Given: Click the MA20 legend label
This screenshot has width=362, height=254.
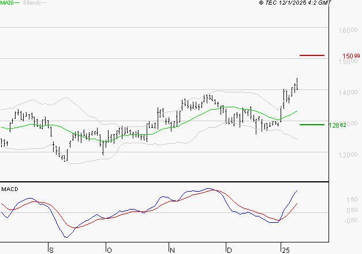Looking at the screenshot, I should 7,3.
